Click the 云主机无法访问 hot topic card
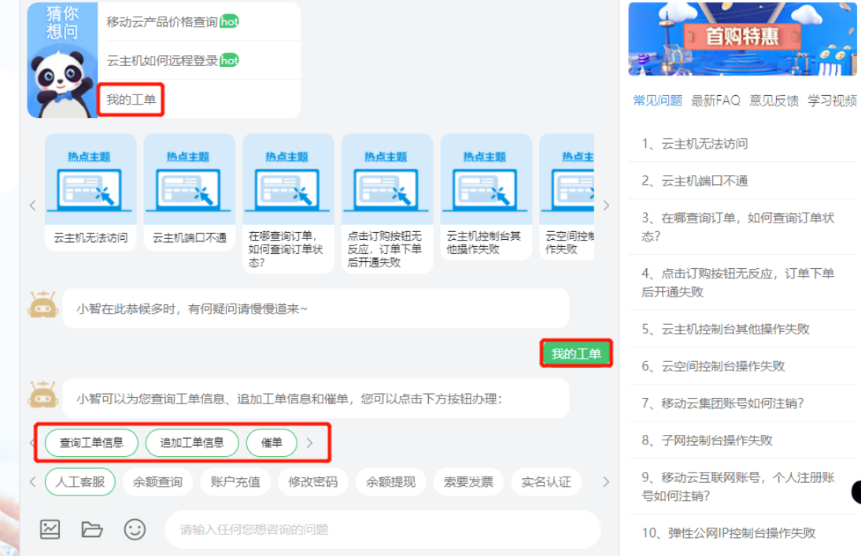 coord(91,193)
